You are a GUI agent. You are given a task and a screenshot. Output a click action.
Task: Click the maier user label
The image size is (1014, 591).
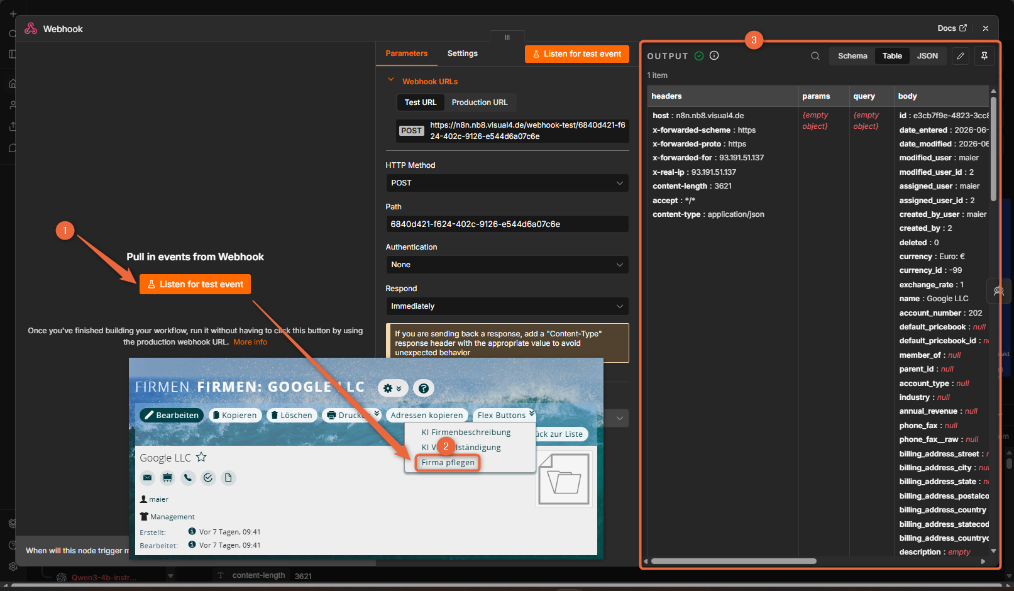[158, 499]
